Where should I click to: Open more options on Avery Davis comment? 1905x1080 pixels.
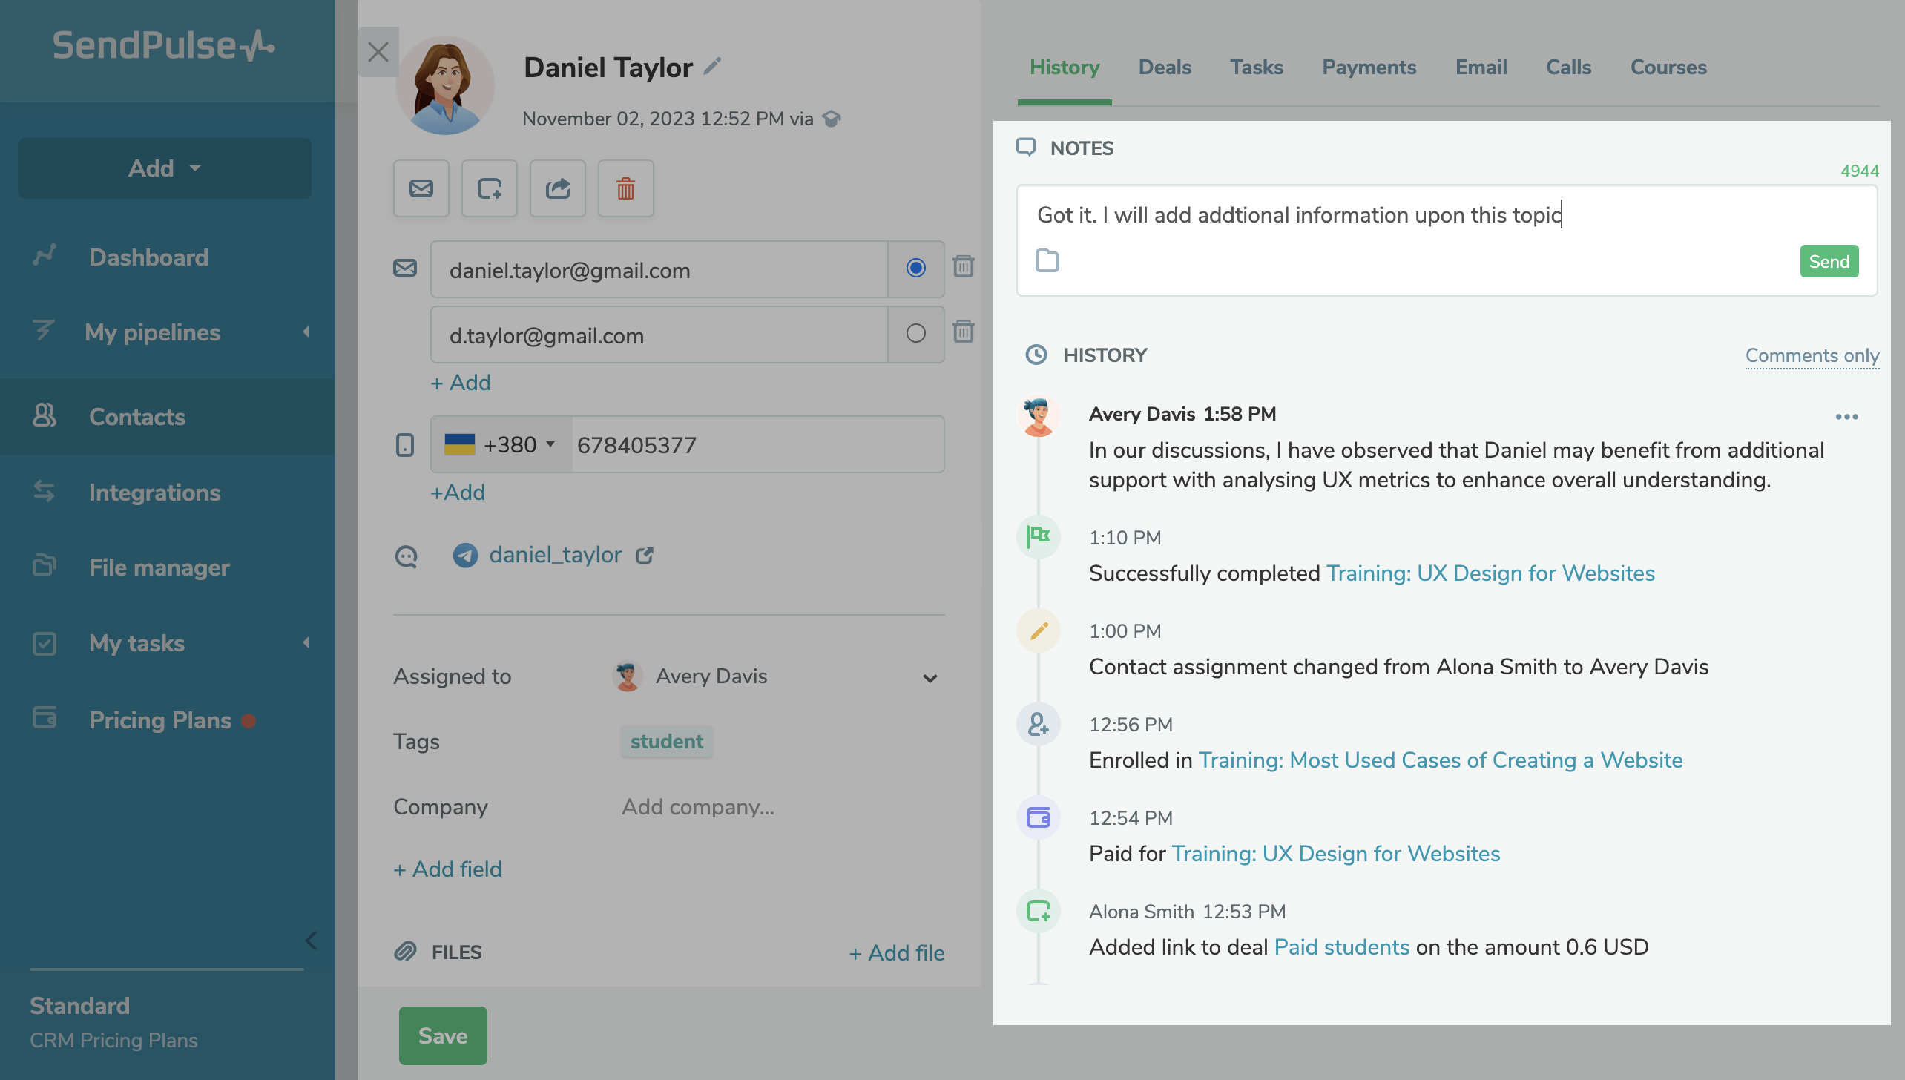point(1846,416)
